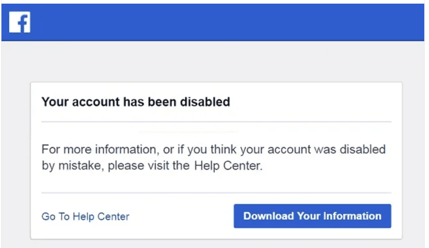Click "Your" at the start of the heading
The height and width of the screenshot is (248, 429).
click(x=55, y=102)
